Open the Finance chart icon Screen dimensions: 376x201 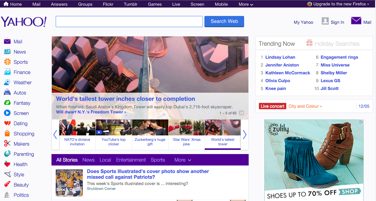coord(7,72)
